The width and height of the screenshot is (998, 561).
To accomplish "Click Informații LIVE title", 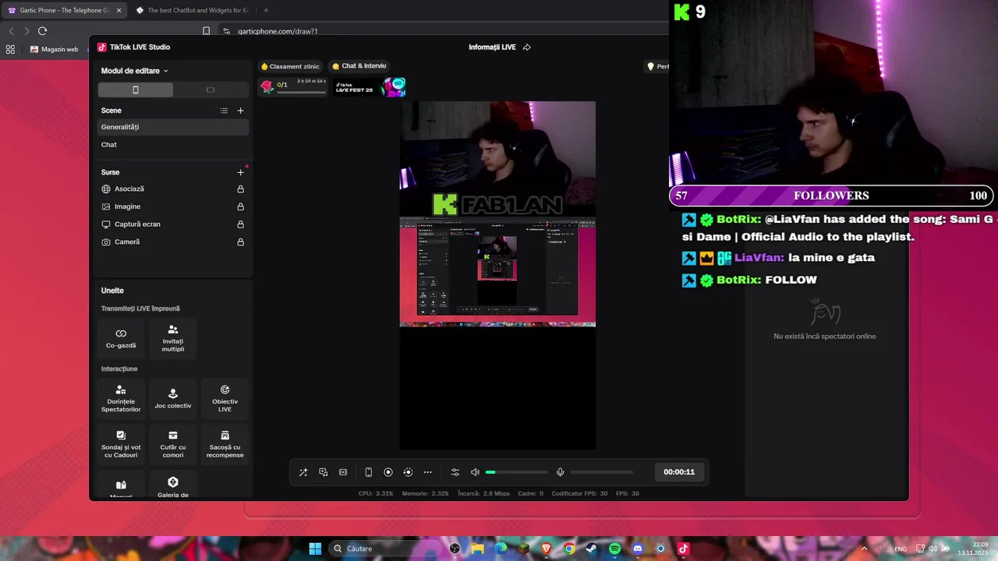I will (492, 48).
